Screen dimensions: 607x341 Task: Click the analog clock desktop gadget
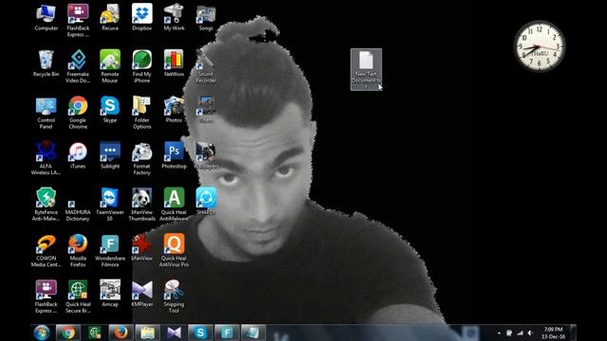(539, 46)
